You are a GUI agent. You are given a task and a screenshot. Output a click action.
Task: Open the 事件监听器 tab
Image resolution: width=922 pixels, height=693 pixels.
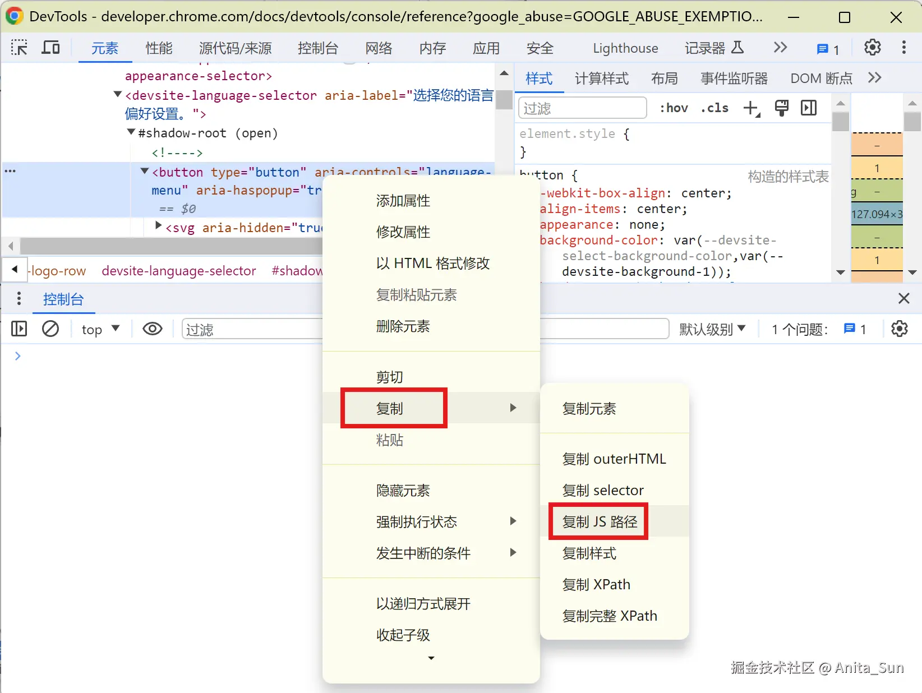pyautogui.click(x=734, y=78)
